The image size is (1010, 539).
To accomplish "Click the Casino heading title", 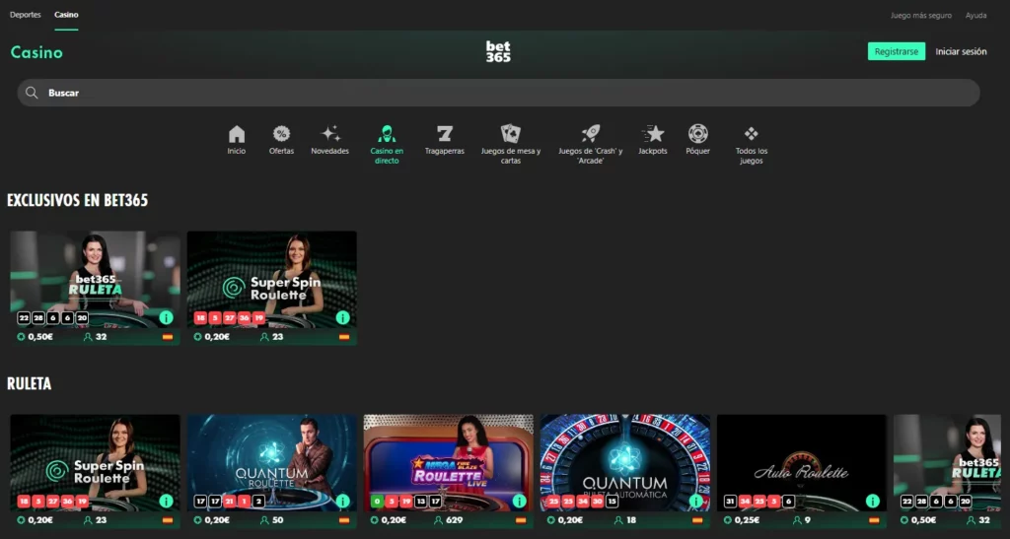I will click(x=36, y=53).
